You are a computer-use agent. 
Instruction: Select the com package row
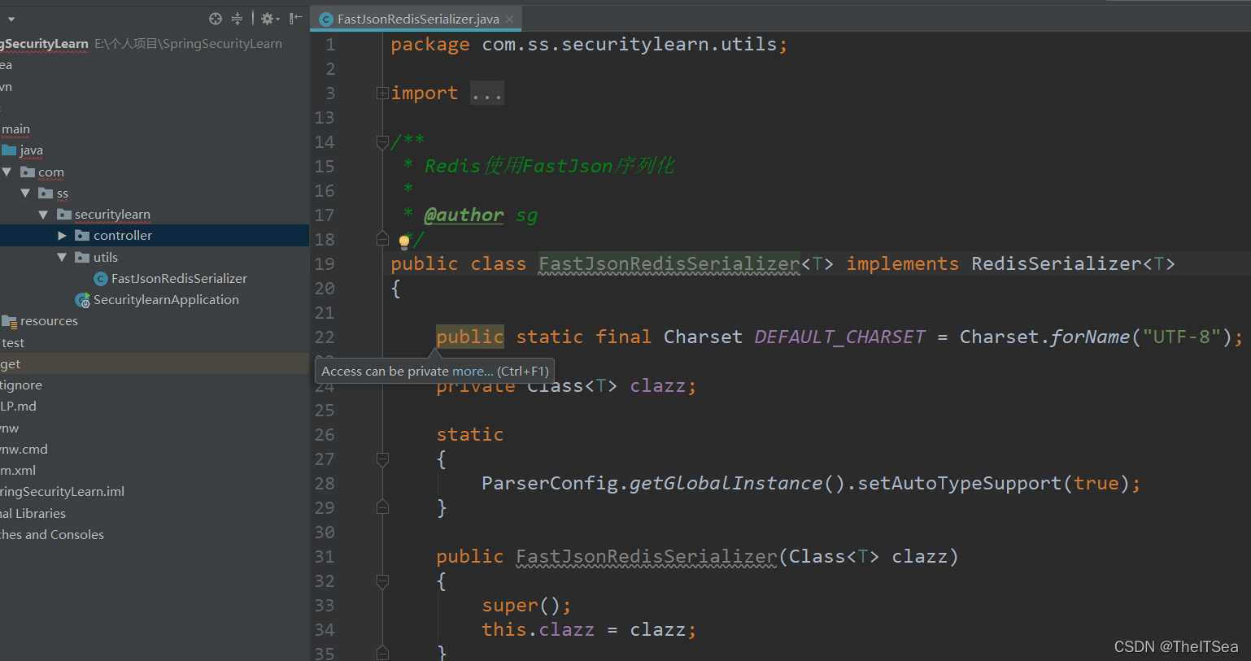point(155,172)
